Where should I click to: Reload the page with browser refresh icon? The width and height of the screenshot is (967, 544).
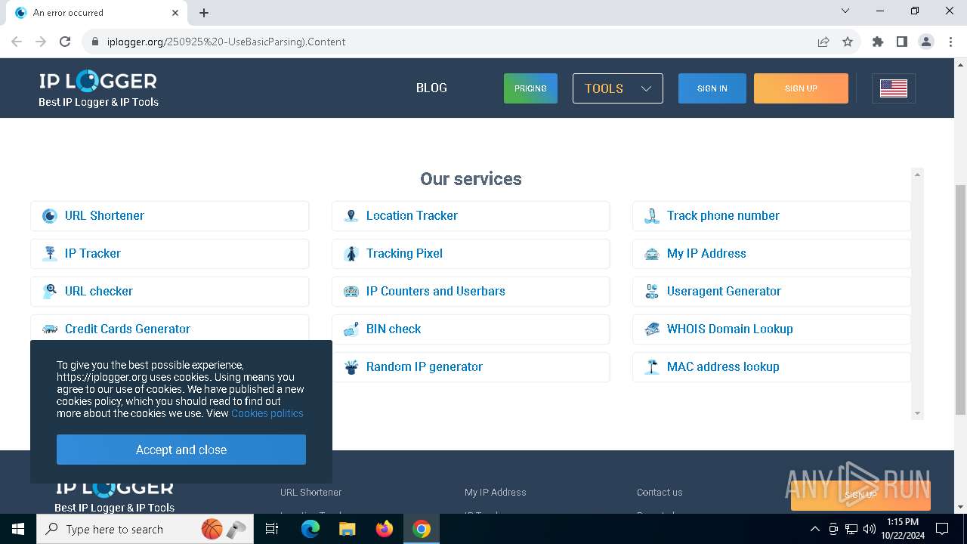(65, 42)
